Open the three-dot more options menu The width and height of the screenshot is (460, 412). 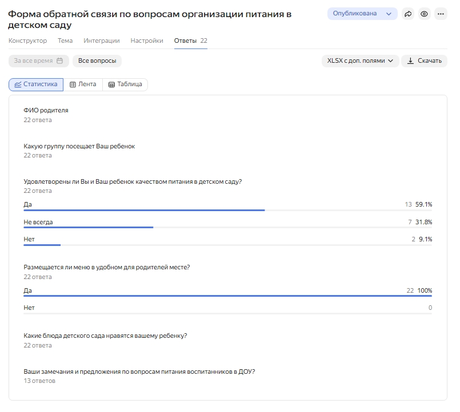[x=439, y=13]
